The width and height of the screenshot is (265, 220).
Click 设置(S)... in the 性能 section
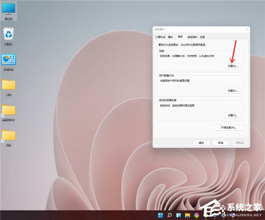tap(232, 66)
